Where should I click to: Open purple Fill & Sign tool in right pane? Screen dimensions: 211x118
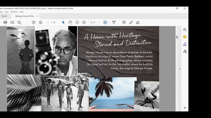pyautogui.click(x=185, y=44)
